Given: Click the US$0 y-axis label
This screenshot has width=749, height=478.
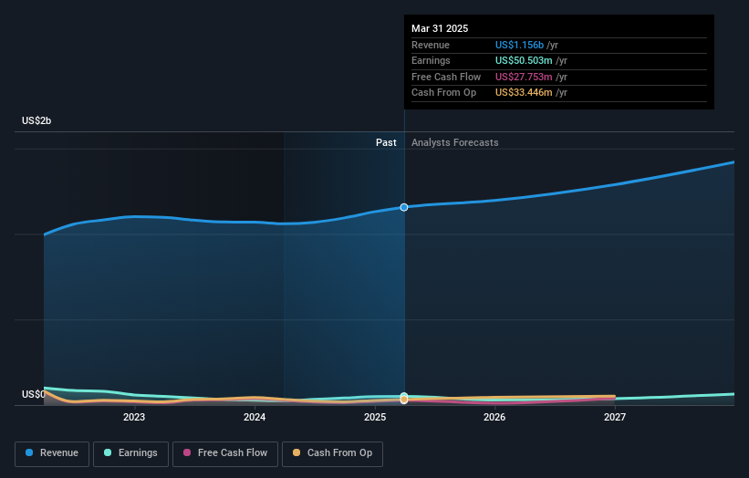Looking at the screenshot, I should (x=33, y=394).
